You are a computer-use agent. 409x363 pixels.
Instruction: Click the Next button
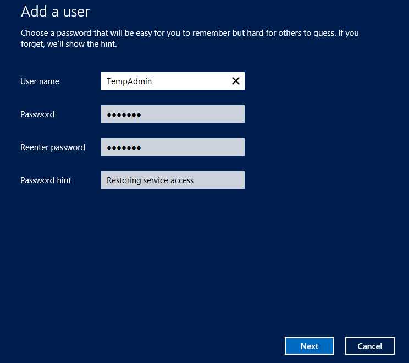coord(309,346)
